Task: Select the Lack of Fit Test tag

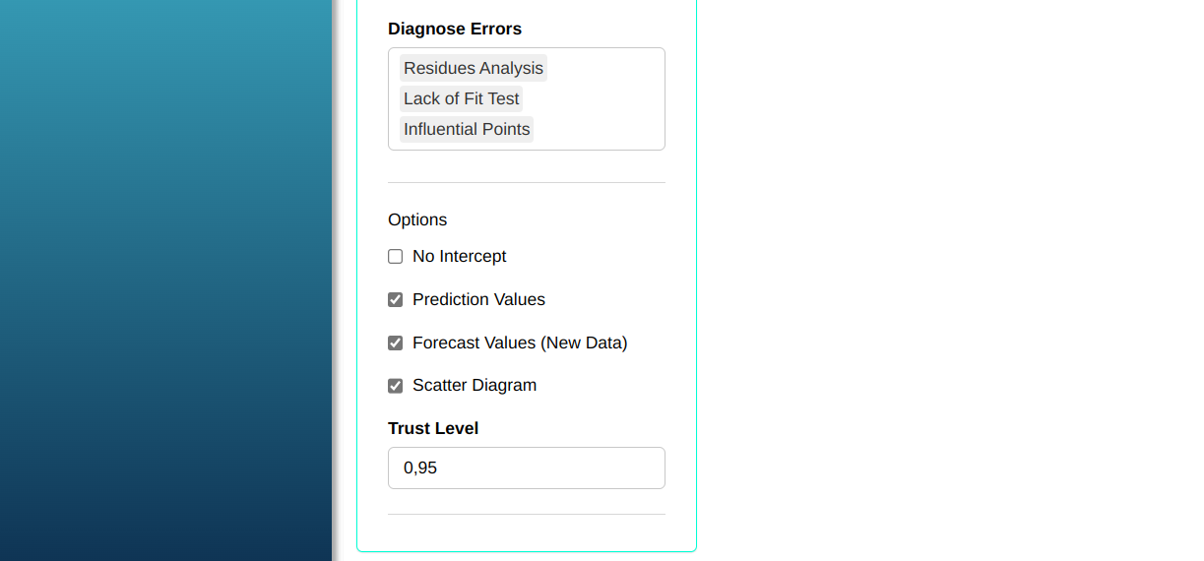Action: (461, 98)
